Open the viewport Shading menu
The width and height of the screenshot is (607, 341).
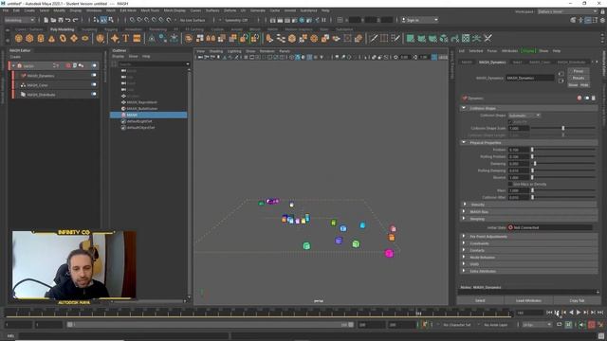216,51
